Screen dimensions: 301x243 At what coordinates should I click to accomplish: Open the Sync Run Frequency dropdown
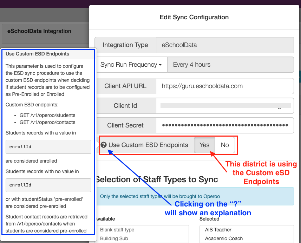click(x=131, y=65)
